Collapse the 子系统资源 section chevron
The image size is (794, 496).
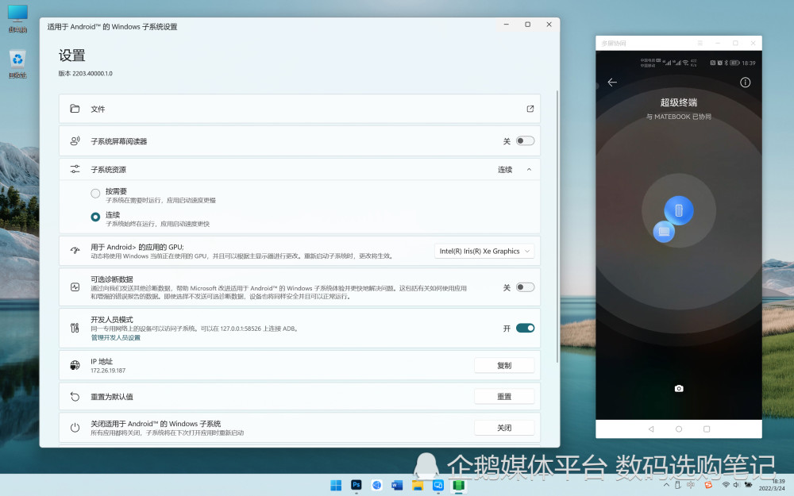tap(529, 170)
